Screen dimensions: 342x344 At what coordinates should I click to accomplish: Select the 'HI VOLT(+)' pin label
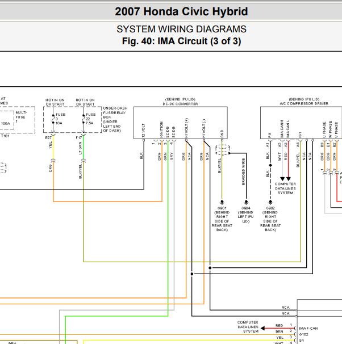[186, 128]
